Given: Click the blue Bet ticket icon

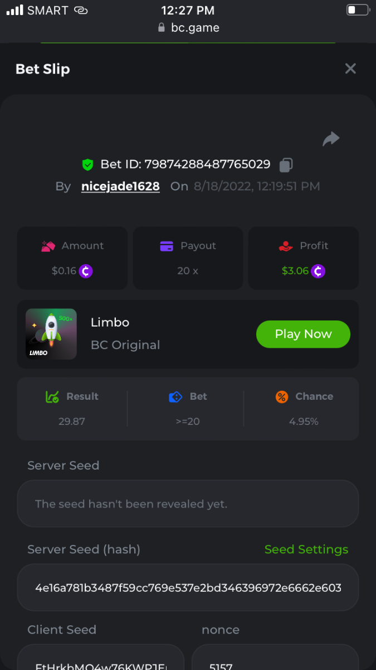Looking at the screenshot, I should pos(175,397).
